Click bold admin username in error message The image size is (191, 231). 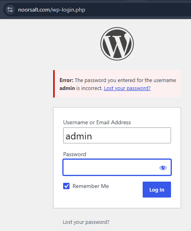67,88
